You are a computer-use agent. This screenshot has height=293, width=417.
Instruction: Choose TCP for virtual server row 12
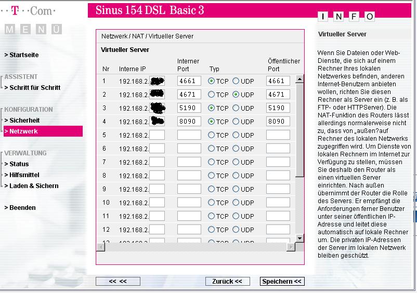tap(212, 230)
